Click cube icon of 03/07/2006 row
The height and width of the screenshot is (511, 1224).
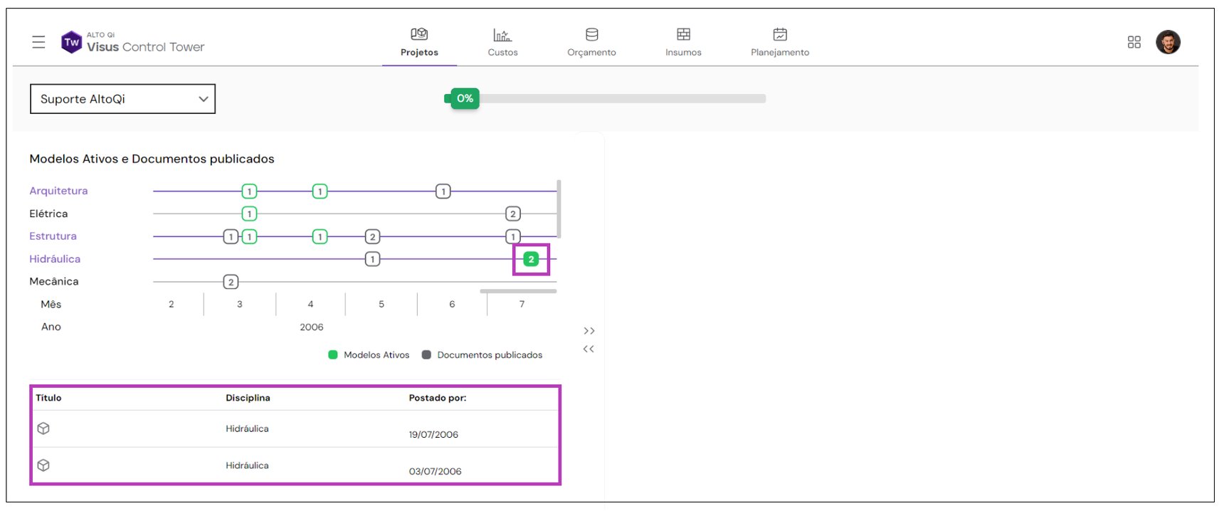[43, 465]
